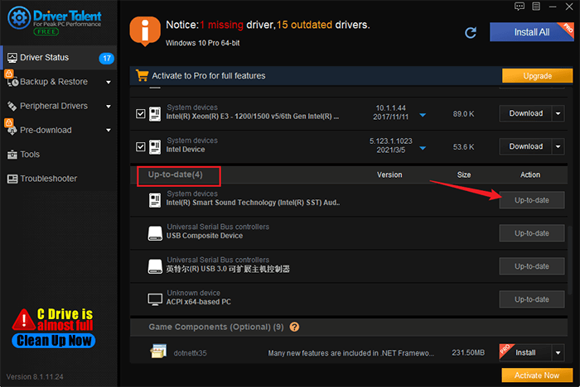Click 'Activate to Pro for full features' text
The height and width of the screenshot is (387, 580).
(209, 76)
